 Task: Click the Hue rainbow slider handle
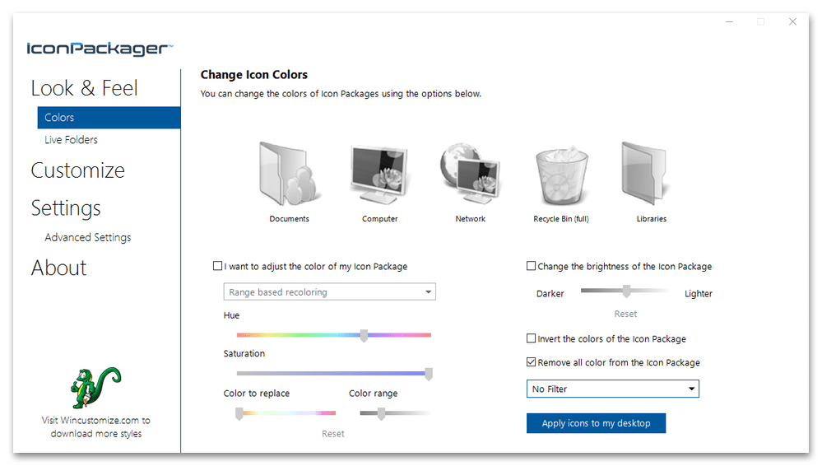364,335
